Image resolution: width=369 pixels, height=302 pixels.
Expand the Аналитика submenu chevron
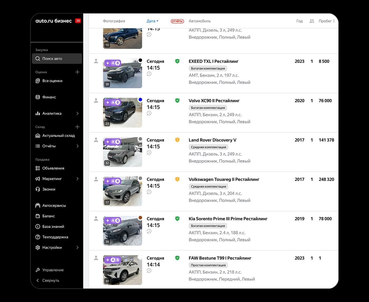click(77, 114)
